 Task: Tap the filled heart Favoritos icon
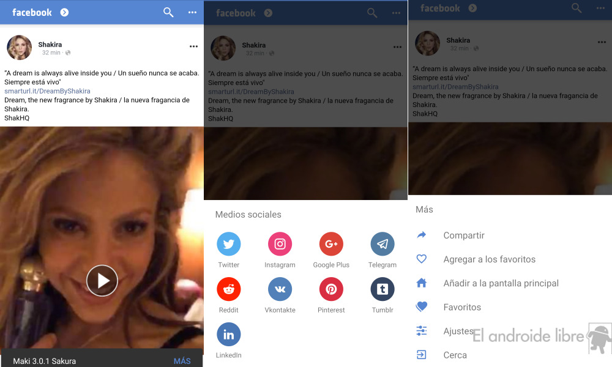pyautogui.click(x=422, y=306)
